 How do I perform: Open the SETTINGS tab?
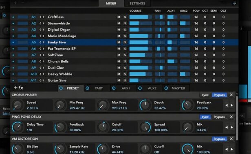click(x=137, y=4)
